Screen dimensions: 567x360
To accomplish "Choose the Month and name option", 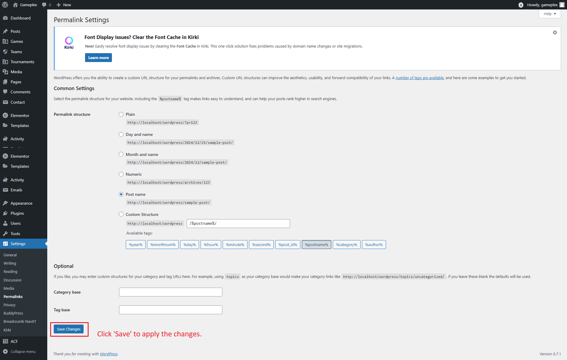I will tap(121, 154).
